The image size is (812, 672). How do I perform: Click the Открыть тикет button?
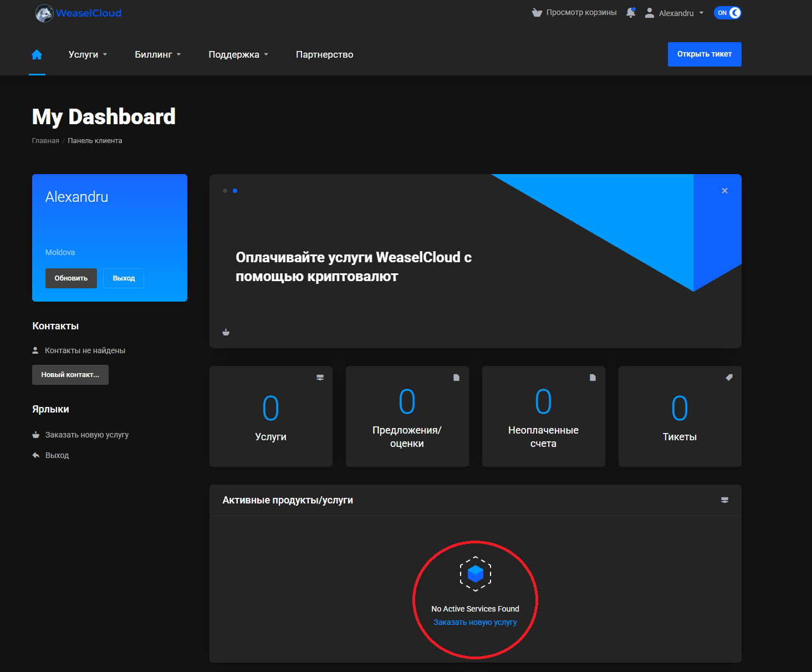(704, 54)
